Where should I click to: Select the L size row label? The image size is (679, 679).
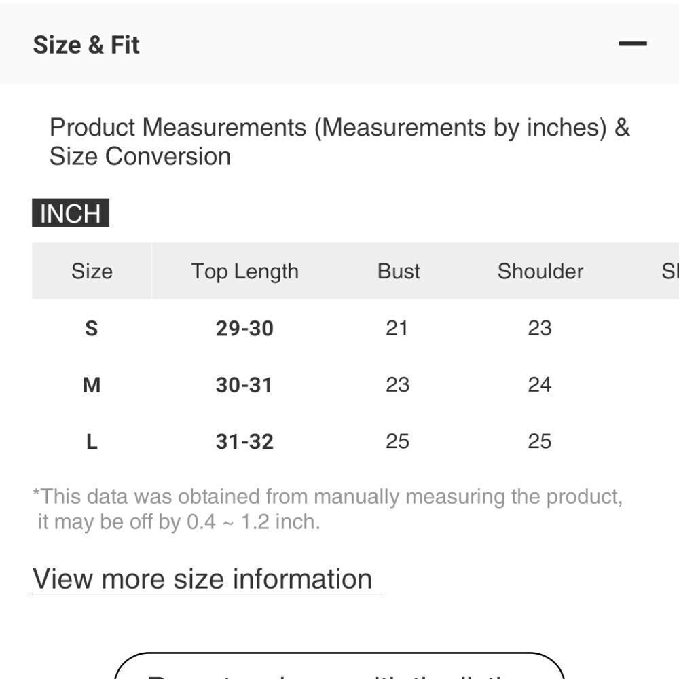pos(92,442)
